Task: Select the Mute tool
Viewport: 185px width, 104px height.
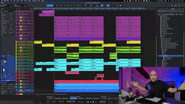Action: (62, 5)
